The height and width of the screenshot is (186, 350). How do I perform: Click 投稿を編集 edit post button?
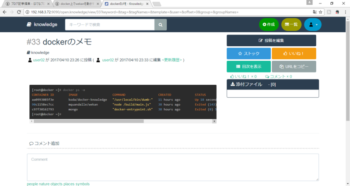click(x=271, y=41)
